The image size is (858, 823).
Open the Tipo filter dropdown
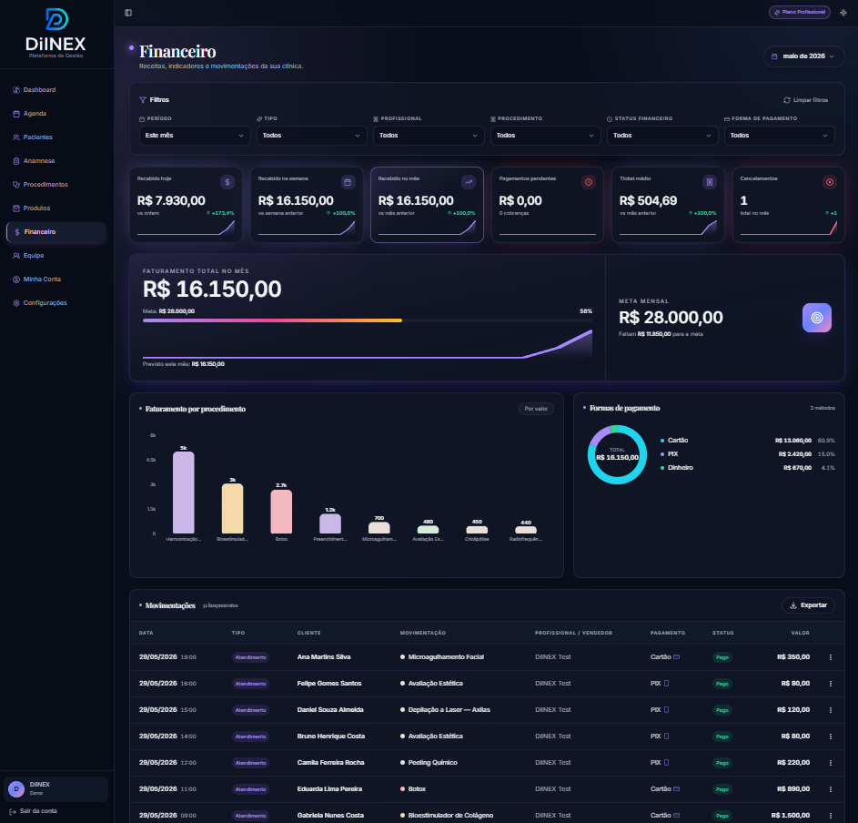(x=311, y=136)
